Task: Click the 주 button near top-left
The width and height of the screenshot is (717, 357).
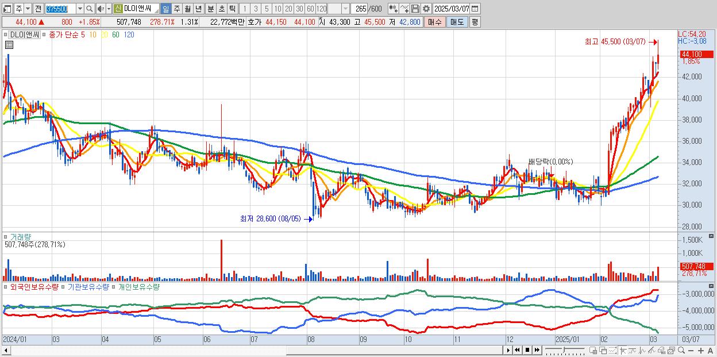Action: click(19, 9)
